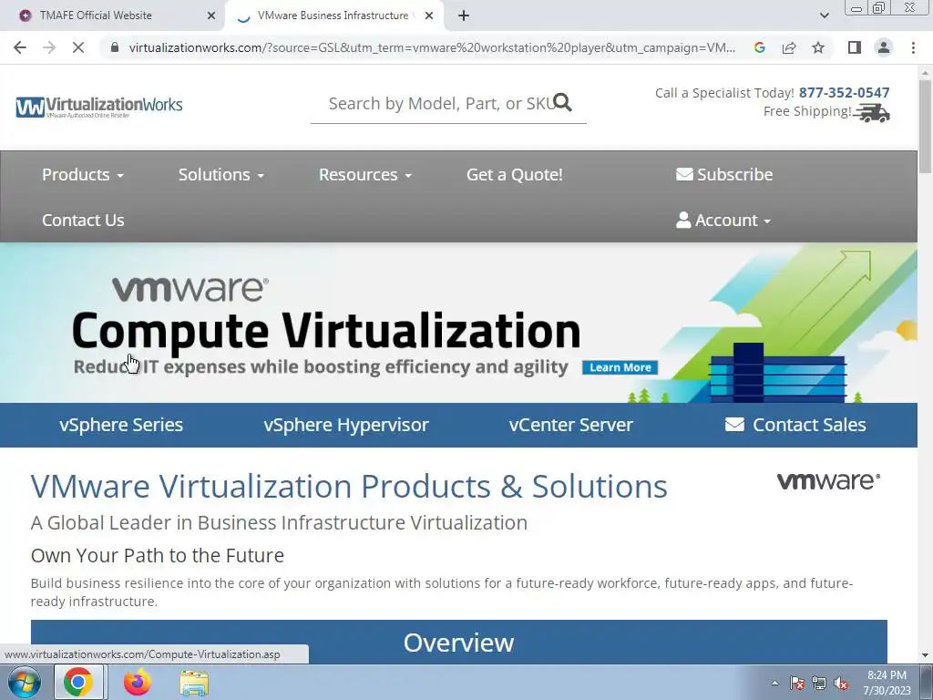Open the tab search dropdown arrow
Screen dimensions: 933x700
pos(824,15)
